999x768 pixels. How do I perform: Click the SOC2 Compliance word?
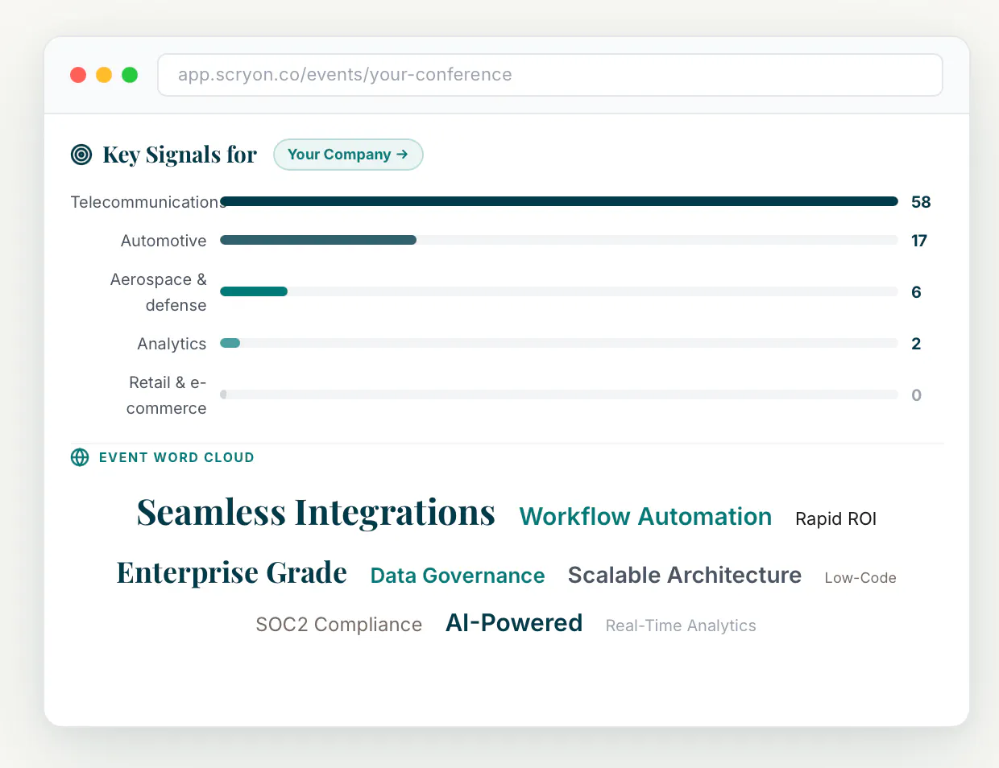tap(338, 625)
